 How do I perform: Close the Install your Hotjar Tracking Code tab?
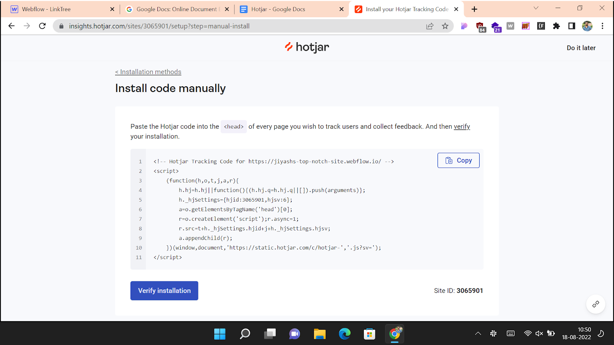click(456, 9)
